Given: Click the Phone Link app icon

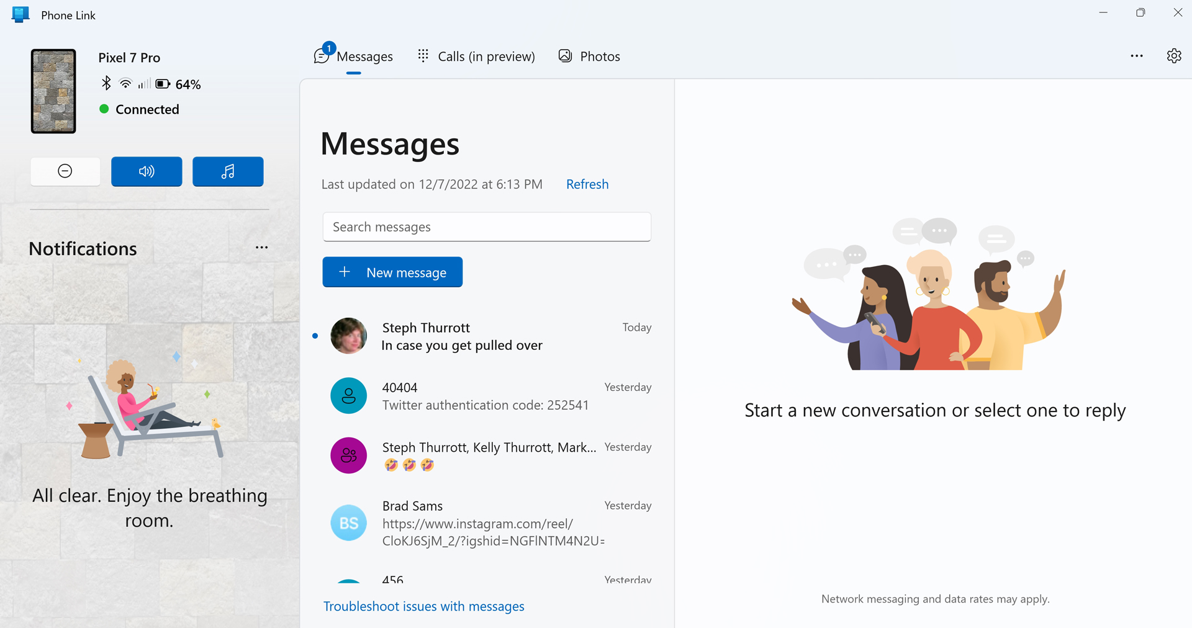Looking at the screenshot, I should tap(20, 14).
